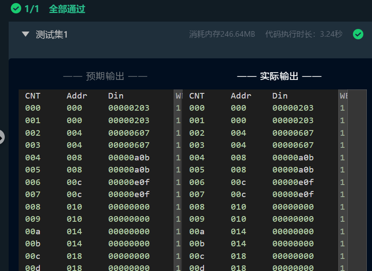Click the Din column header in expected output
Viewport: 372px width, 271px height.
pos(116,96)
